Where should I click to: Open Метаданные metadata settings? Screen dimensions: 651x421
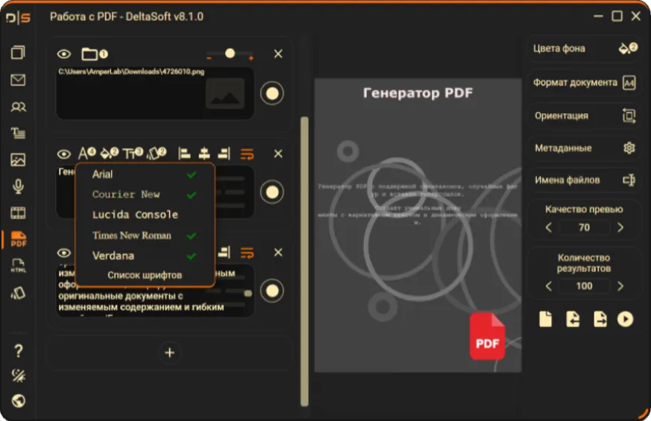click(x=584, y=148)
